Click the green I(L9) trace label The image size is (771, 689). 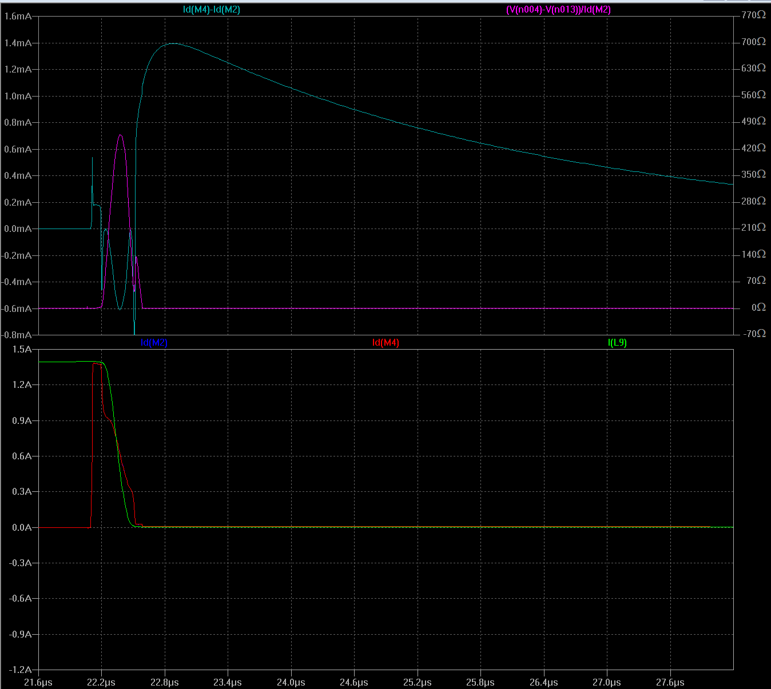pos(617,343)
